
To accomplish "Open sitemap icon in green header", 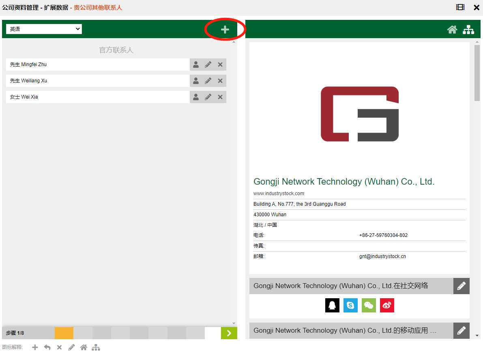I will [468, 29].
